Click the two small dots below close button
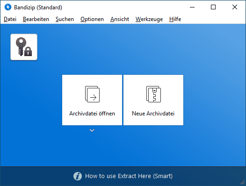The width and height of the screenshot is (246, 186). tap(241, 28)
